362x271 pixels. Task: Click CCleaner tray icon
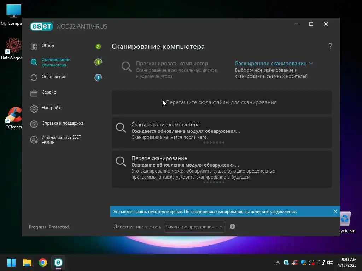coord(295,263)
